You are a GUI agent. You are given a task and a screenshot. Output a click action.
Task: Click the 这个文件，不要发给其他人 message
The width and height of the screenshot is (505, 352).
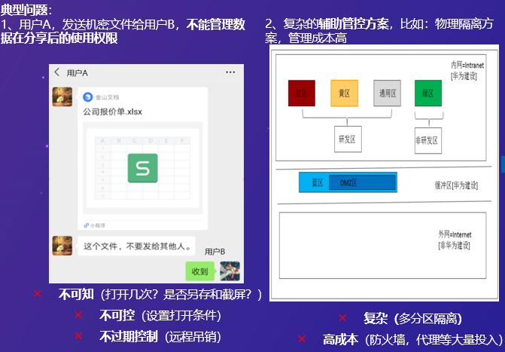tap(136, 246)
